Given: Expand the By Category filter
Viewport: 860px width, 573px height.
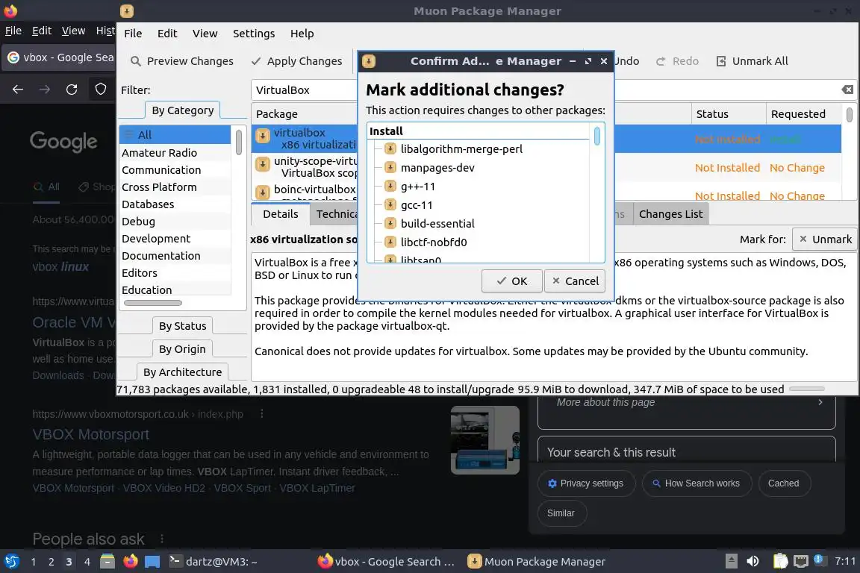Looking at the screenshot, I should point(183,110).
